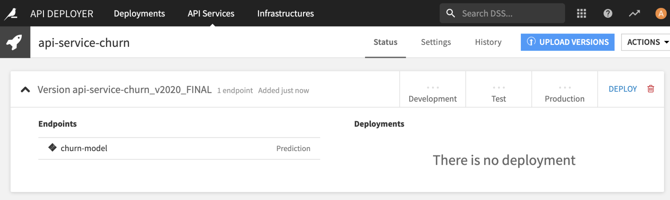Click the Dataiku bird logo
Viewport: 670px width, 200px height.
click(x=11, y=14)
